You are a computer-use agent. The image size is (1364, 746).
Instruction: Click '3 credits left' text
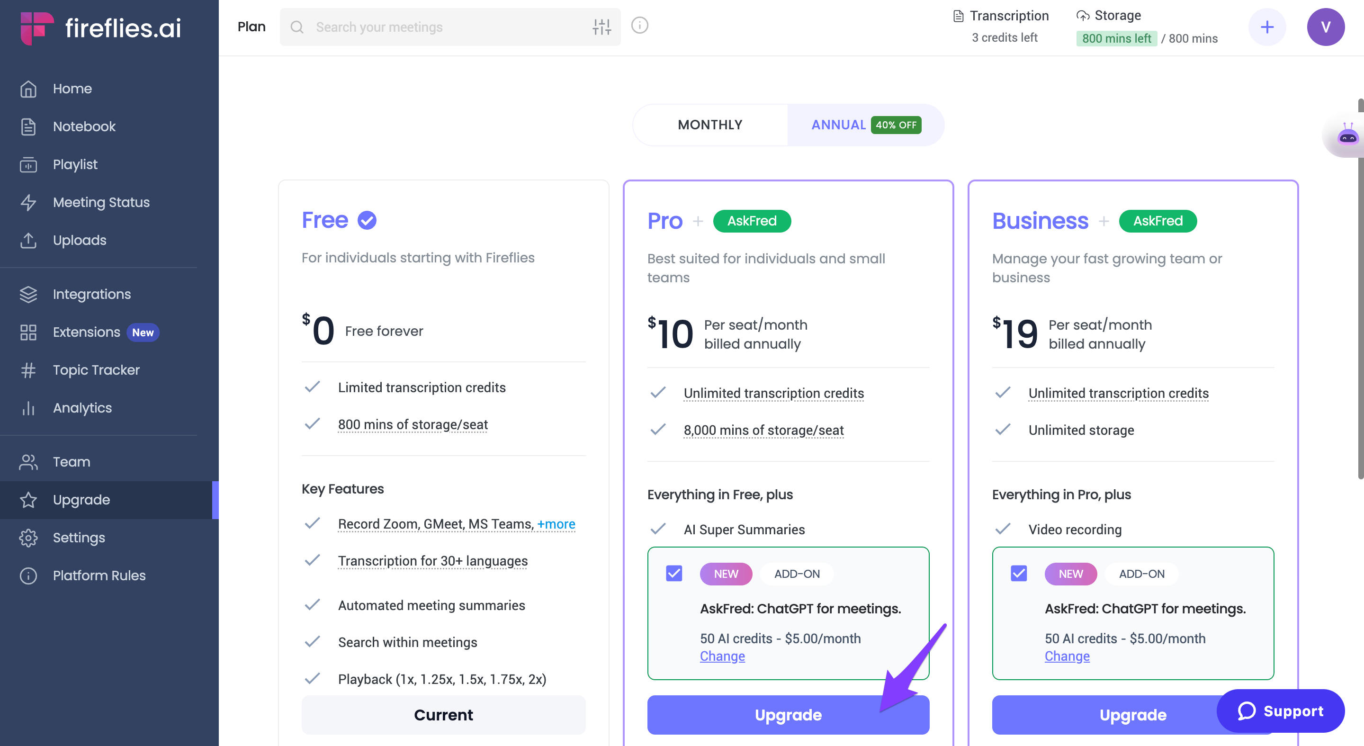[x=1005, y=37]
